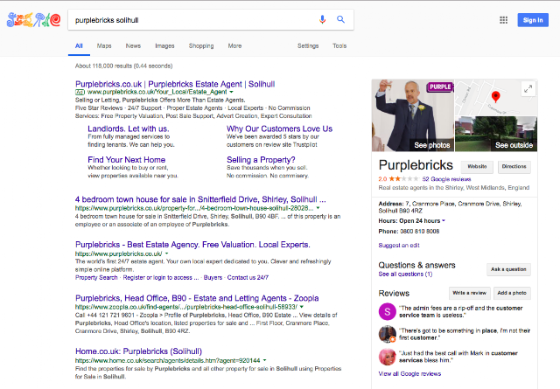Click 'About 118,000 results' text
560x389 pixels.
123,66
